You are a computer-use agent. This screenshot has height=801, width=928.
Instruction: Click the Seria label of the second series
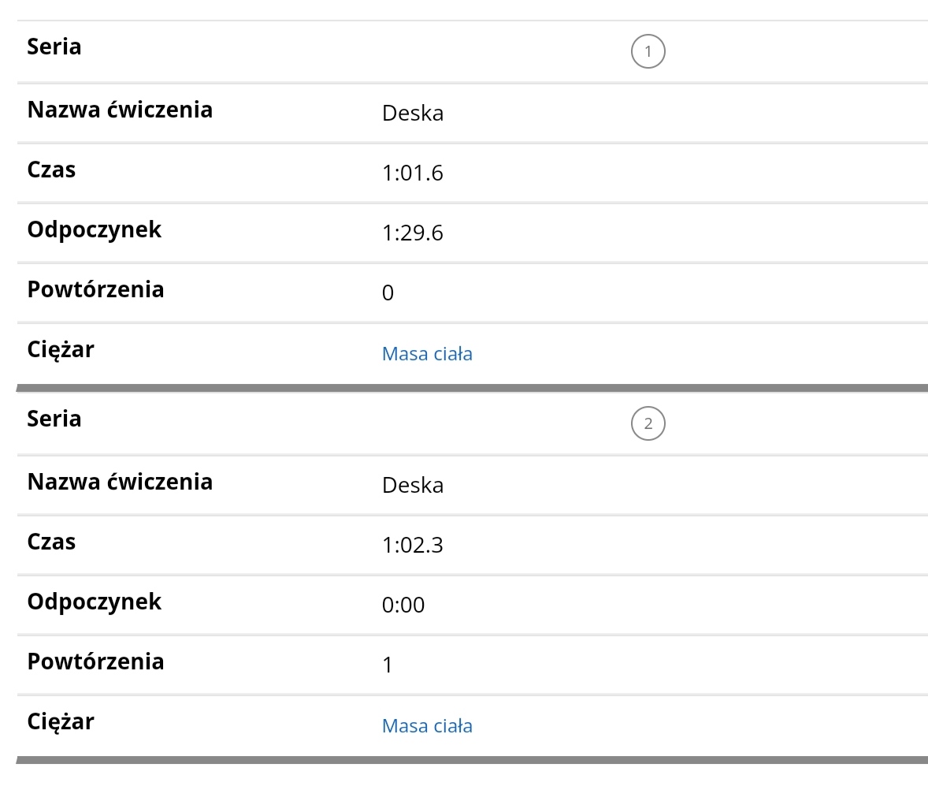[54, 419]
